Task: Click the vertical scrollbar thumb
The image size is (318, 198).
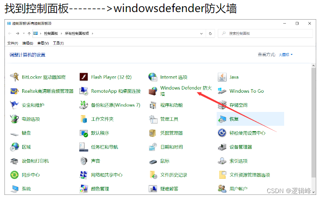Action: click(x=314, y=123)
